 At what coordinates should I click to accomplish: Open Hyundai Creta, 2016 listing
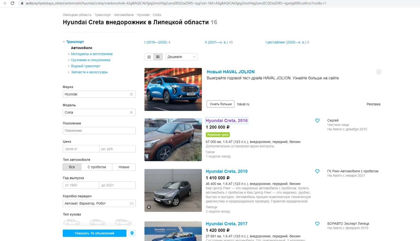pos(227,121)
